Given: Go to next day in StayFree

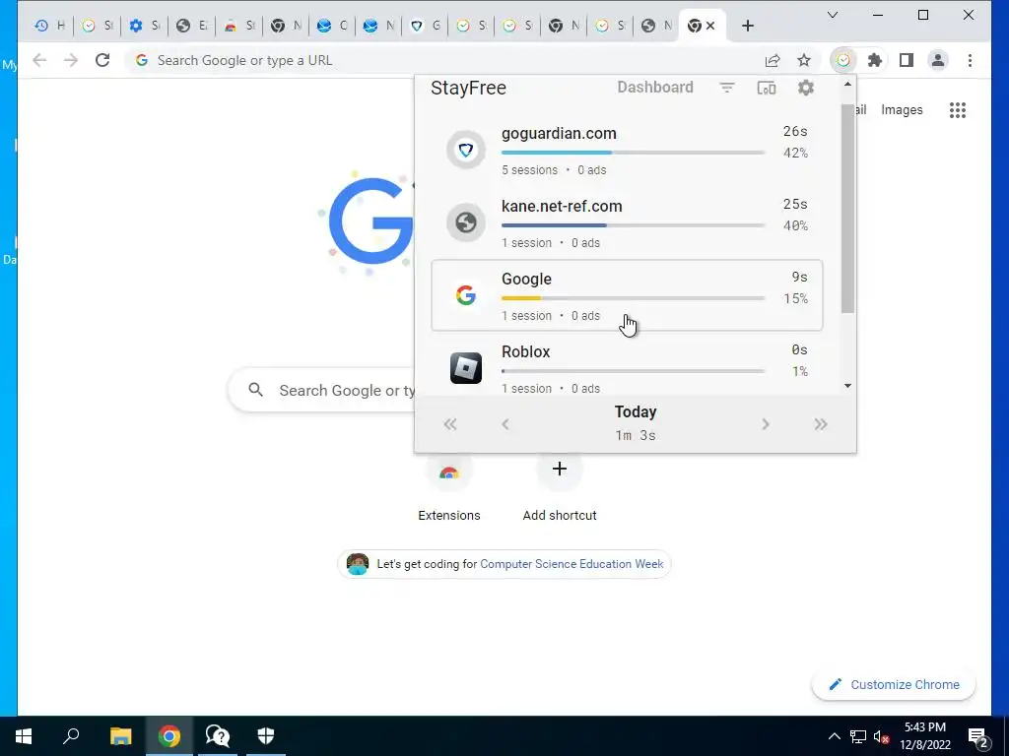Looking at the screenshot, I should (x=765, y=424).
